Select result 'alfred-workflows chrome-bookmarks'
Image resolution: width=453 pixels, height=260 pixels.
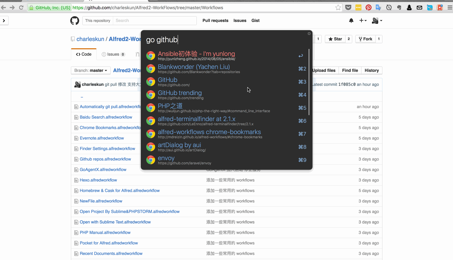pos(226,134)
